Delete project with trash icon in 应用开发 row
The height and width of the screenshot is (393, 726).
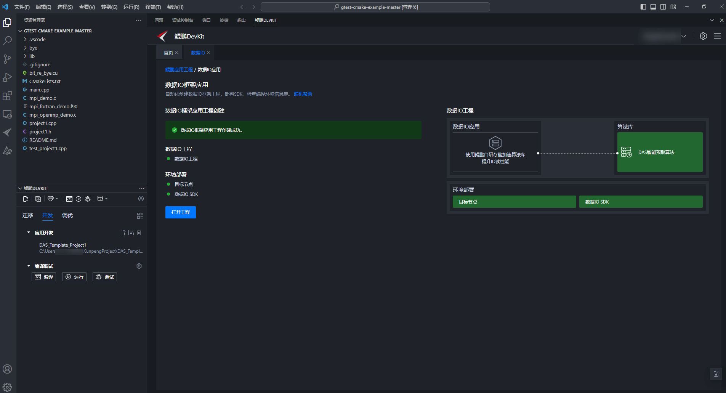pyautogui.click(x=139, y=233)
